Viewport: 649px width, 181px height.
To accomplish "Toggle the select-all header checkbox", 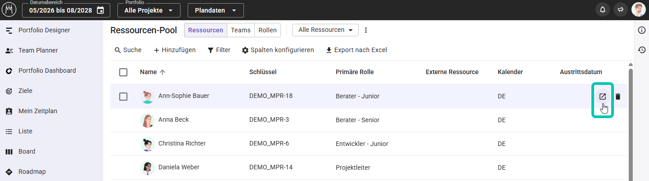I will click(x=123, y=72).
